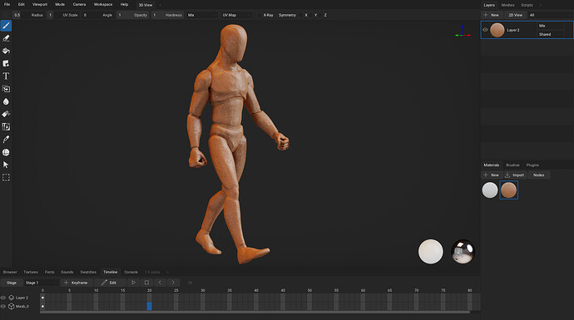Play the timeline animation
The width and height of the screenshot is (574, 320).
coord(133,283)
